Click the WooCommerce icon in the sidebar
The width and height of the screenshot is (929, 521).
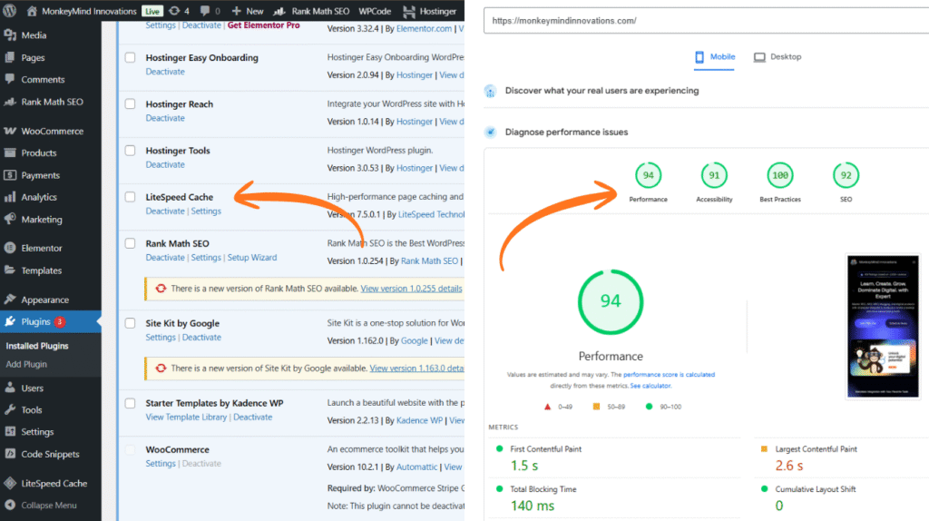tap(10, 131)
